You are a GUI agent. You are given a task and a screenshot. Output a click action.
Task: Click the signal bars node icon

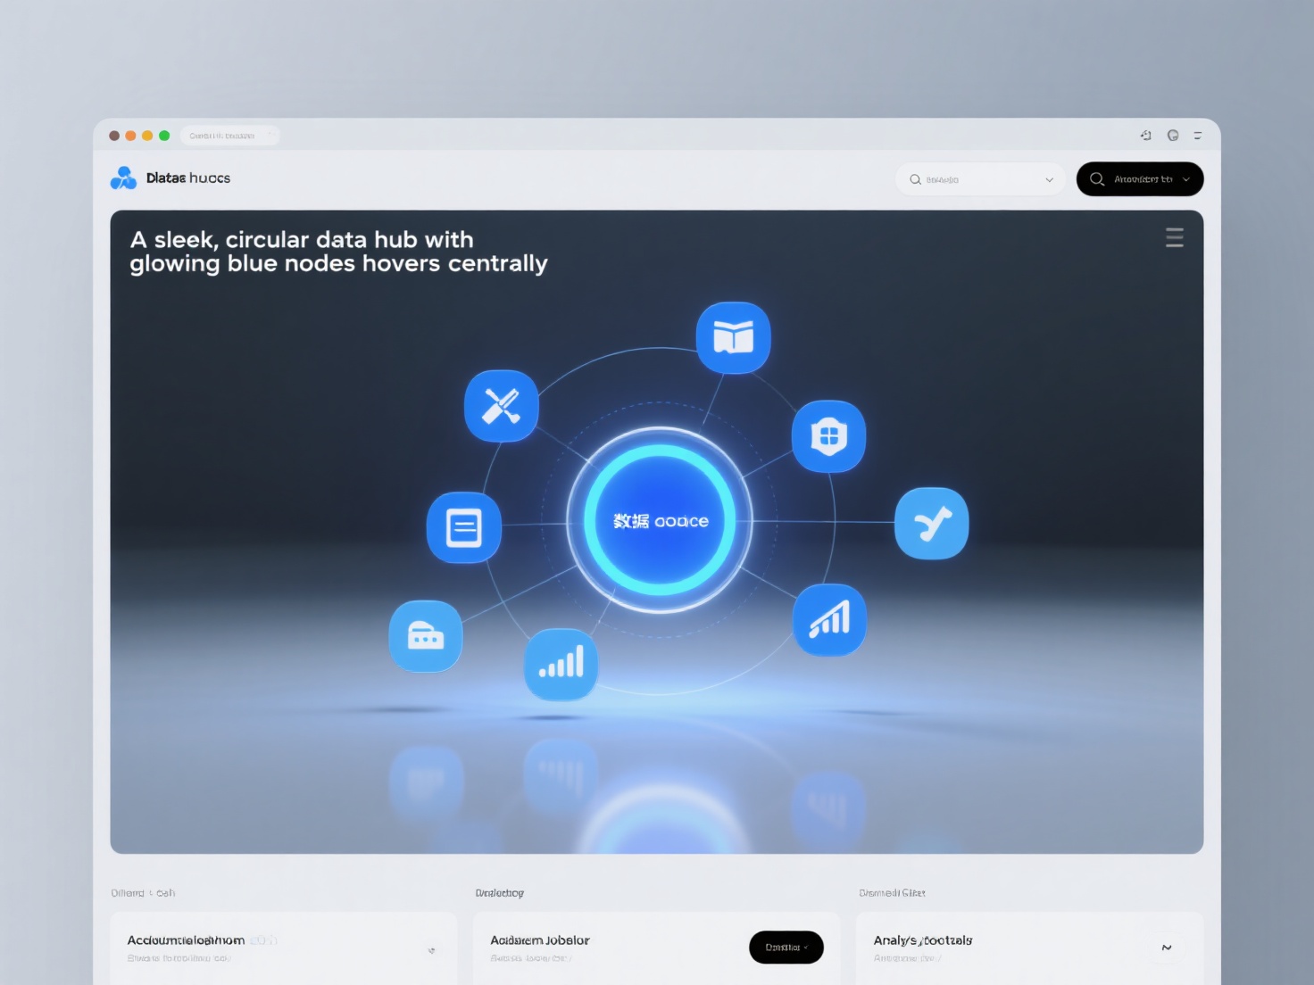point(561,665)
